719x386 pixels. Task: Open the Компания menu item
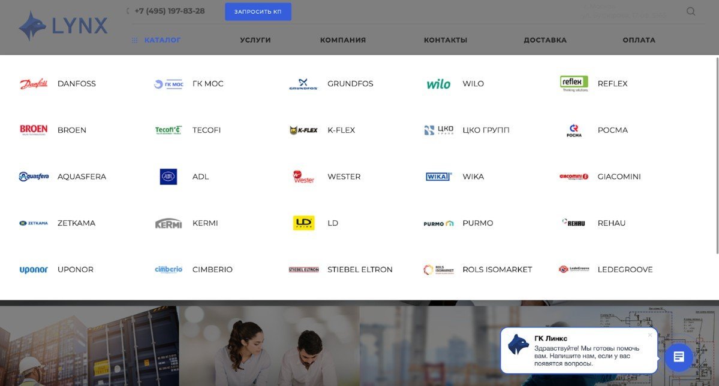click(343, 40)
